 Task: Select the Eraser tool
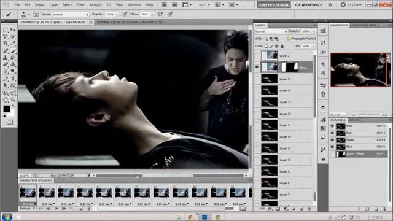[x=6, y=64]
